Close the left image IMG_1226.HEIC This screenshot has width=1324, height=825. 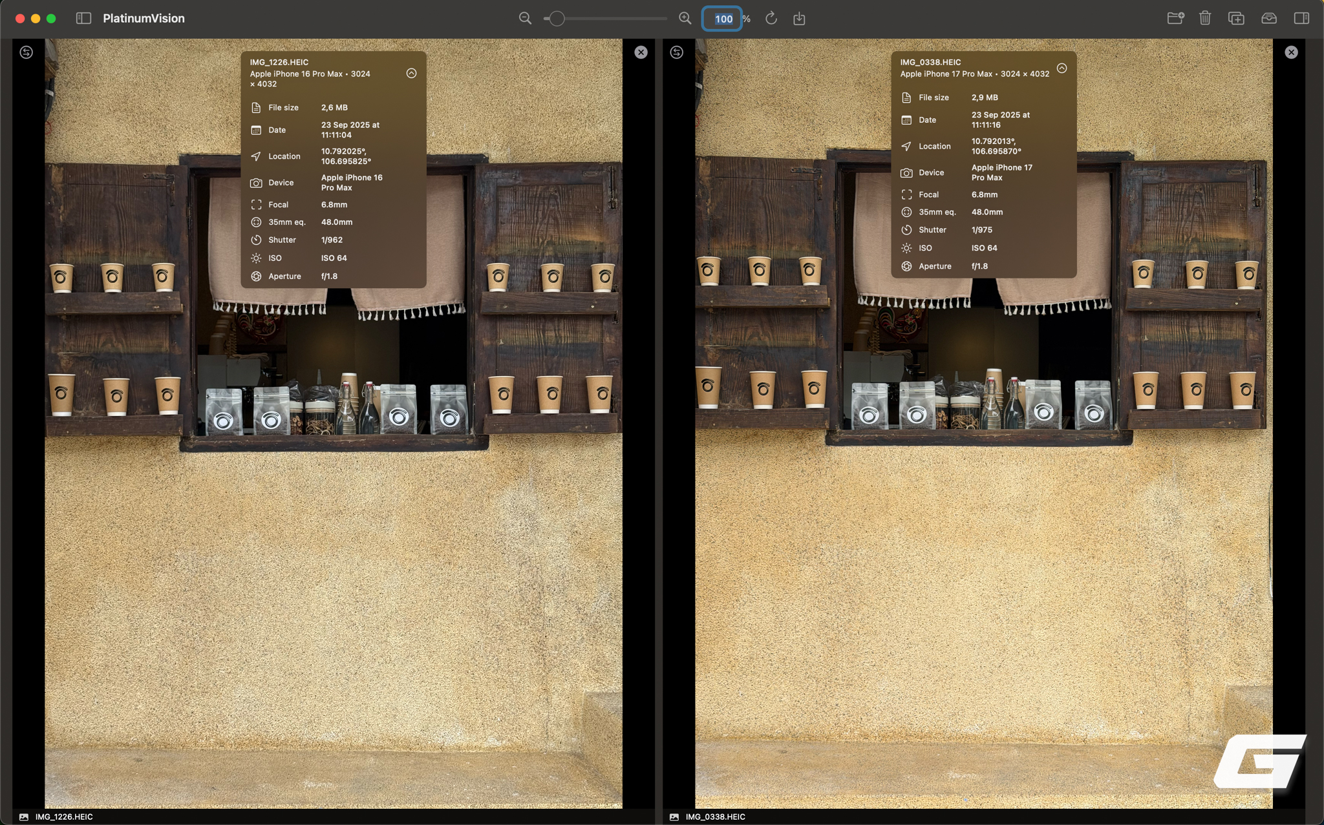coord(641,52)
